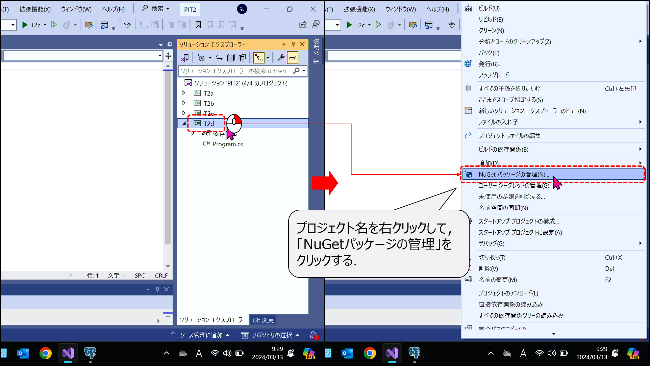Open Properties with the wrench icon
The height and width of the screenshot is (366, 650).
coord(281,58)
